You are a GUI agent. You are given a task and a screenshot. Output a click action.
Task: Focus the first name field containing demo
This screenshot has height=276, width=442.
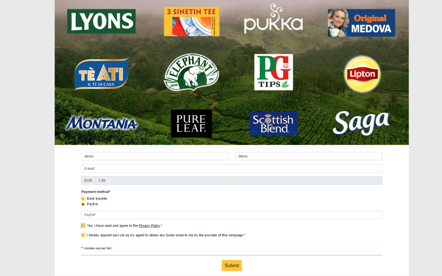[155, 156]
